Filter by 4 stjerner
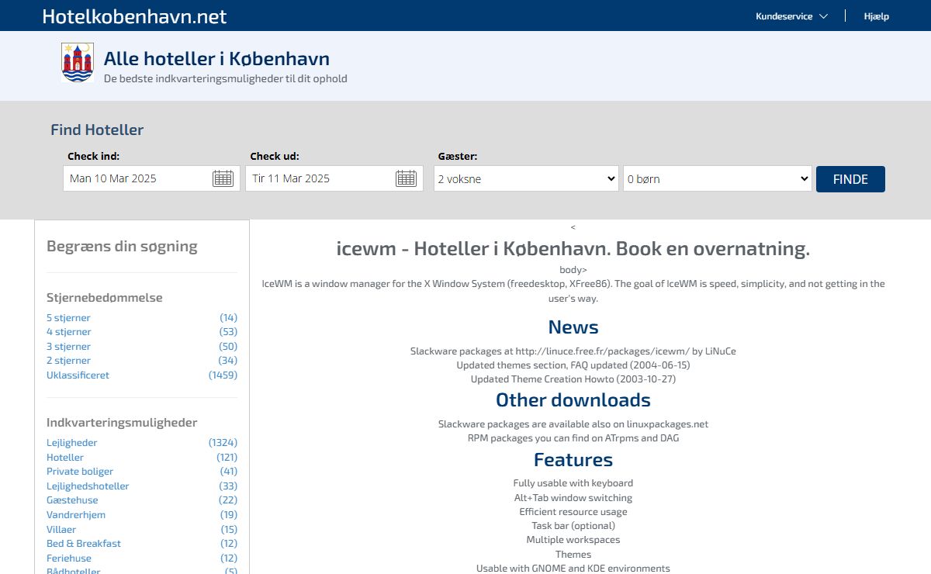The width and height of the screenshot is (931, 574). click(x=68, y=332)
